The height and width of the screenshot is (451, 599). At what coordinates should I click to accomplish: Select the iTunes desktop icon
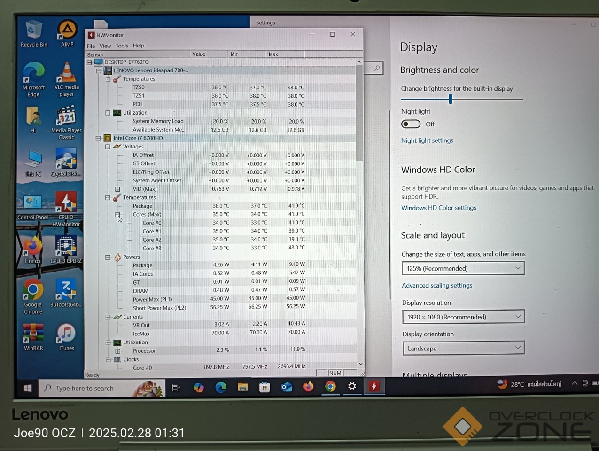(x=66, y=337)
